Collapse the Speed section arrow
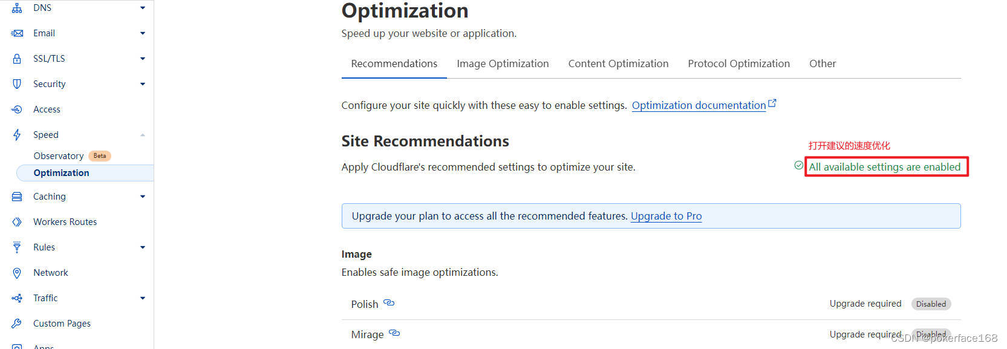This screenshot has height=349, width=1007. tap(143, 135)
